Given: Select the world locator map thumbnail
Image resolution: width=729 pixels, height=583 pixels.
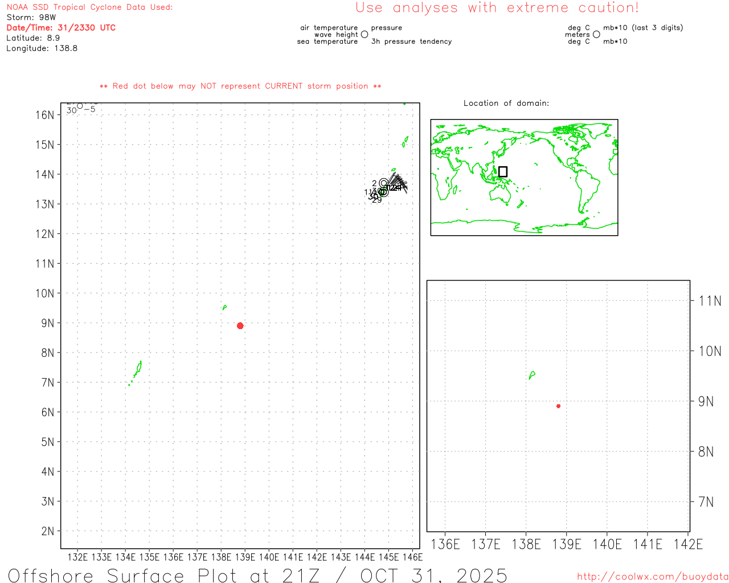Looking at the screenshot, I should coord(524,177).
